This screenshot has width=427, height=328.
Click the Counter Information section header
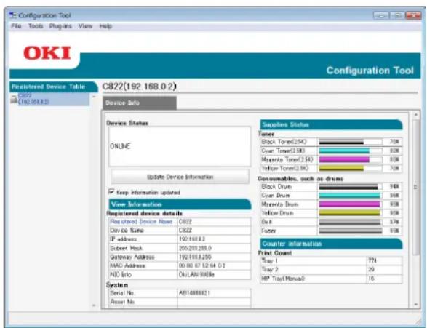pyautogui.click(x=331, y=244)
